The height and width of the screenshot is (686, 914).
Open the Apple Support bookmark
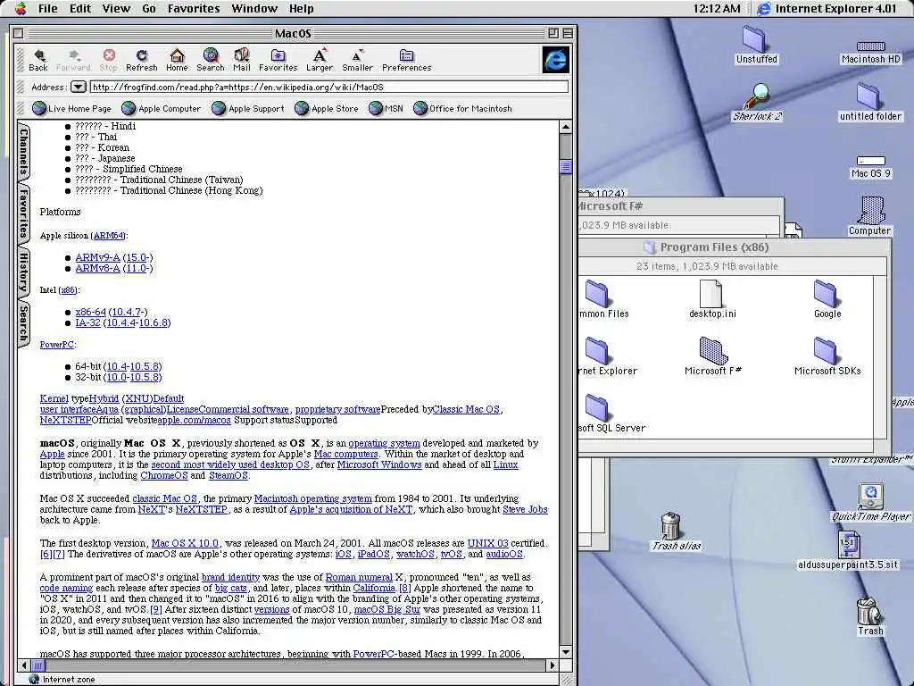(x=248, y=108)
